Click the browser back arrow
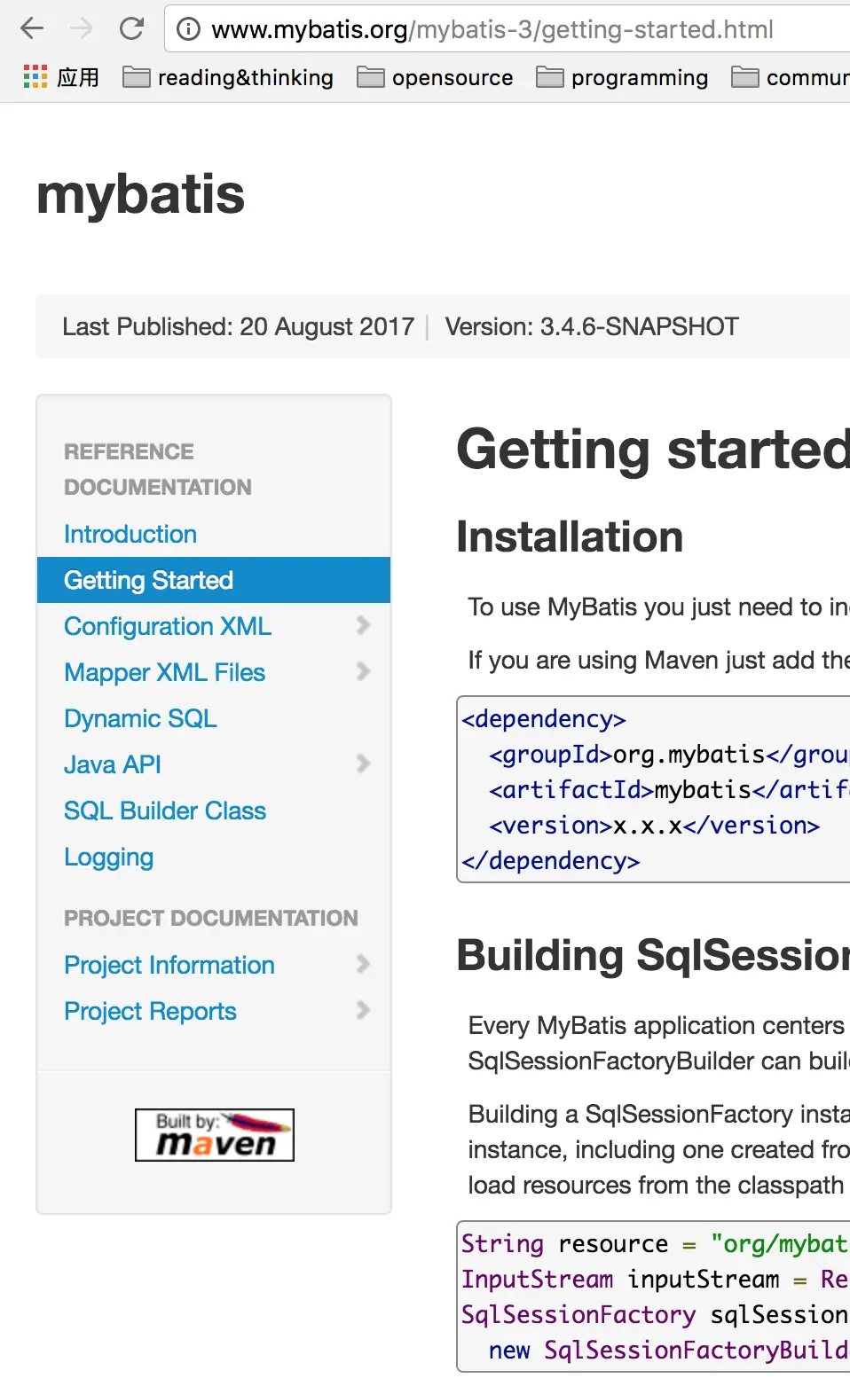The image size is (850, 1394). pyautogui.click(x=32, y=29)
